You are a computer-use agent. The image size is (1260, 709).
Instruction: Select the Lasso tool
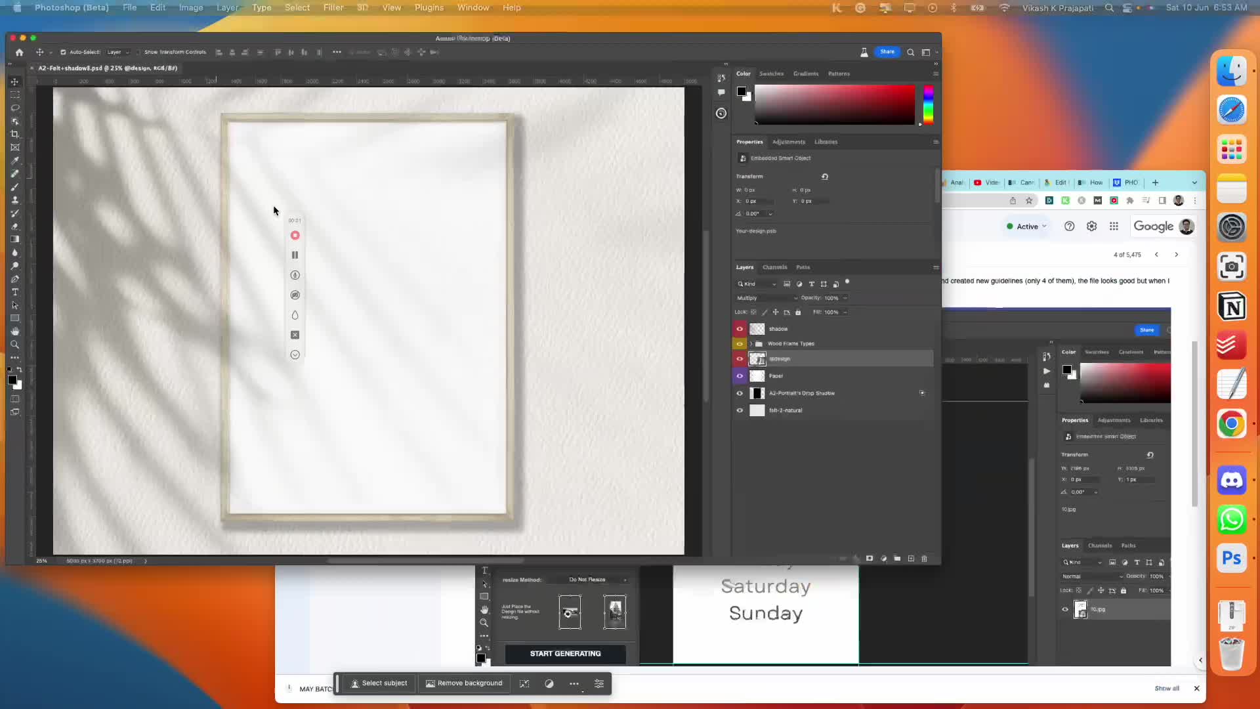14,108
